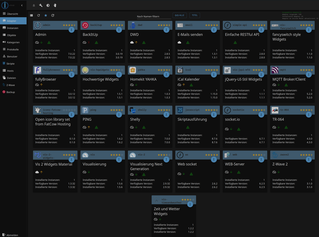Open the backitup card's three-dot menu

(119, 30)
